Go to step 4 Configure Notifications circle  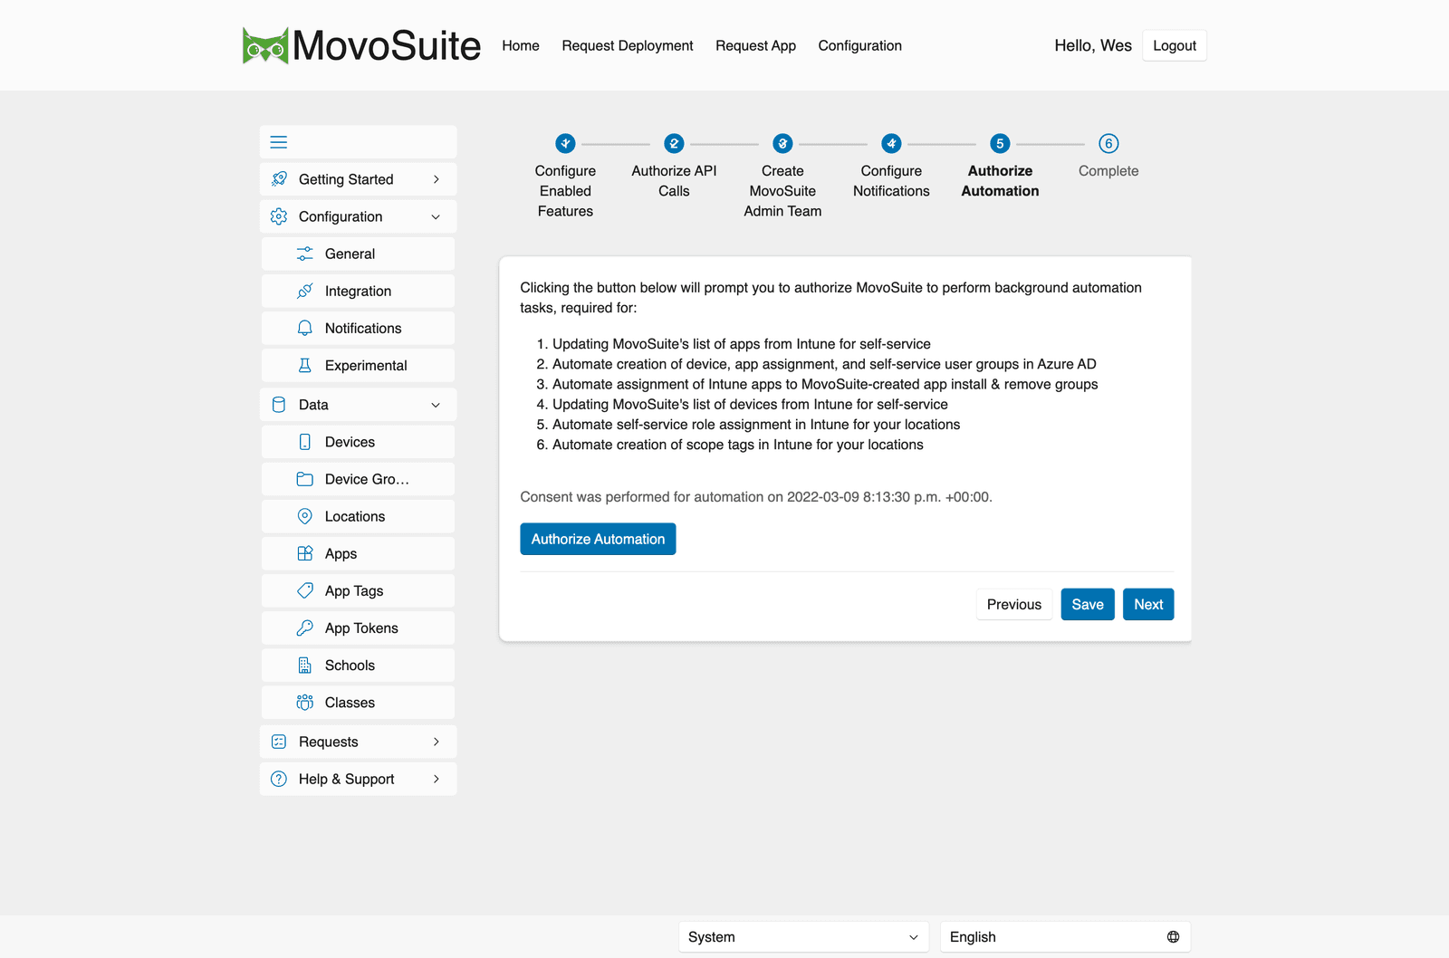[x=891, y=143]
